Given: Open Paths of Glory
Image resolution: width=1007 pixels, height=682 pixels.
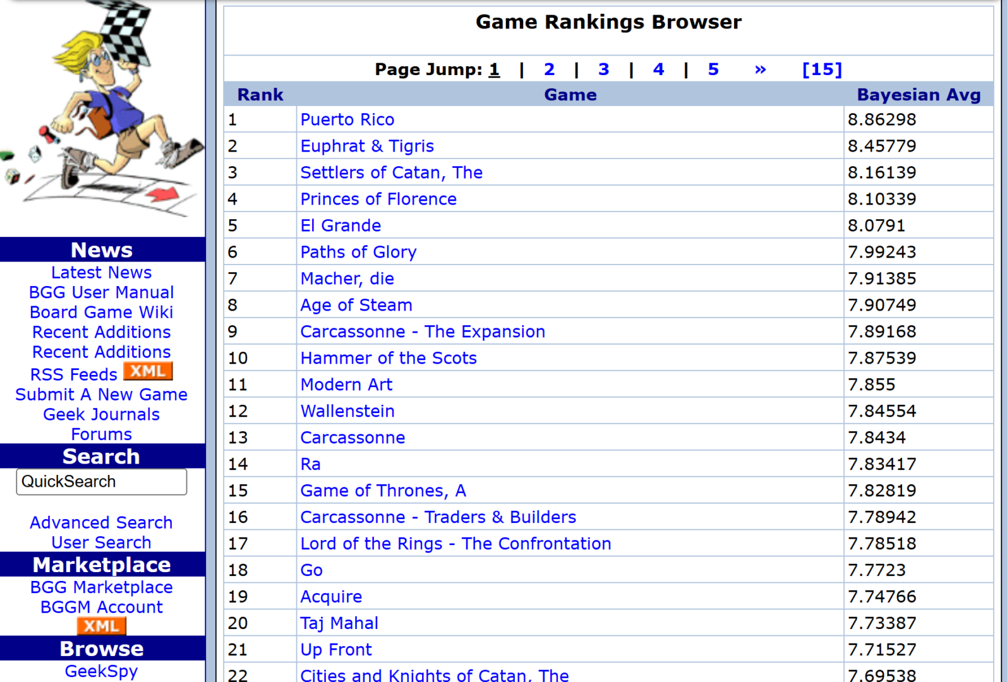Looking at the screenshot, I should (359, 252).
